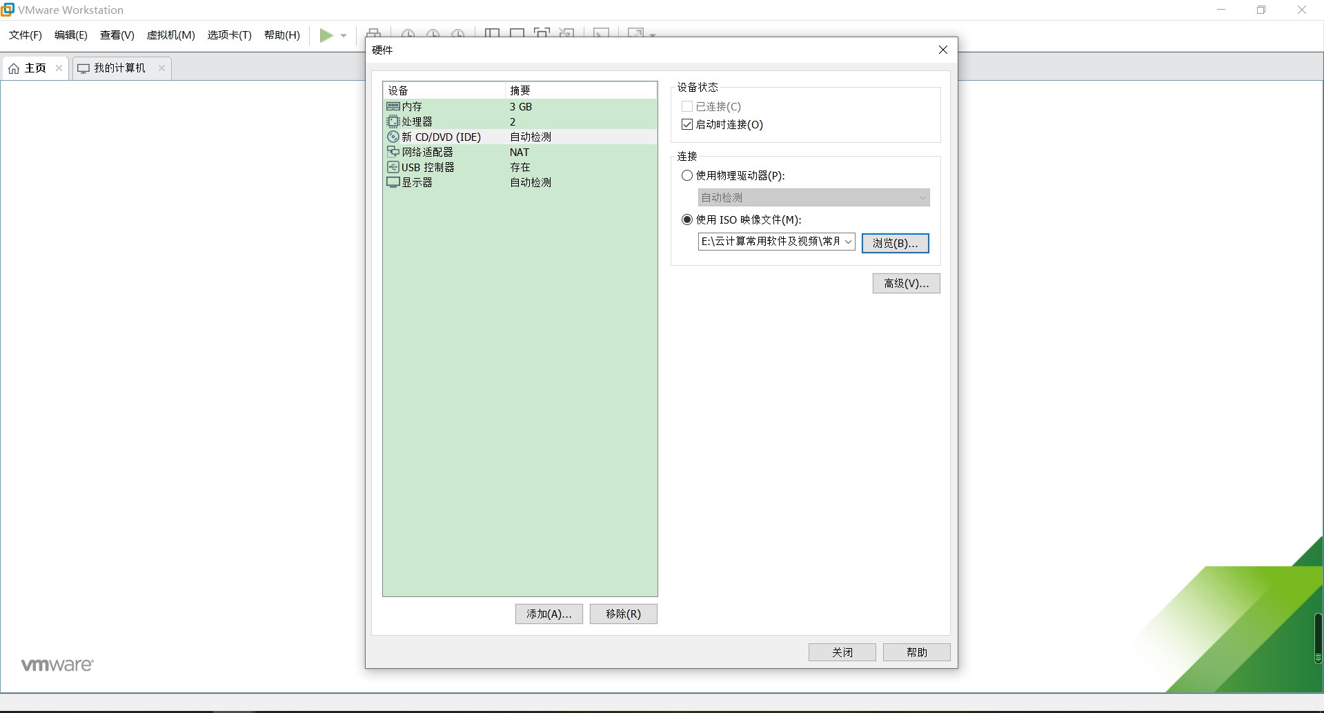
Task: Click the 浏览(B)... browse button
Action: (896, 243)
